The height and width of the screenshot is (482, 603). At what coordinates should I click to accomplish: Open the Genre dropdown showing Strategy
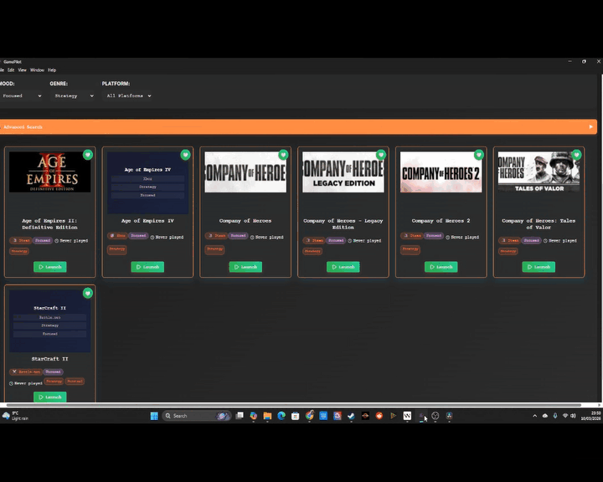tap(75, 96)
